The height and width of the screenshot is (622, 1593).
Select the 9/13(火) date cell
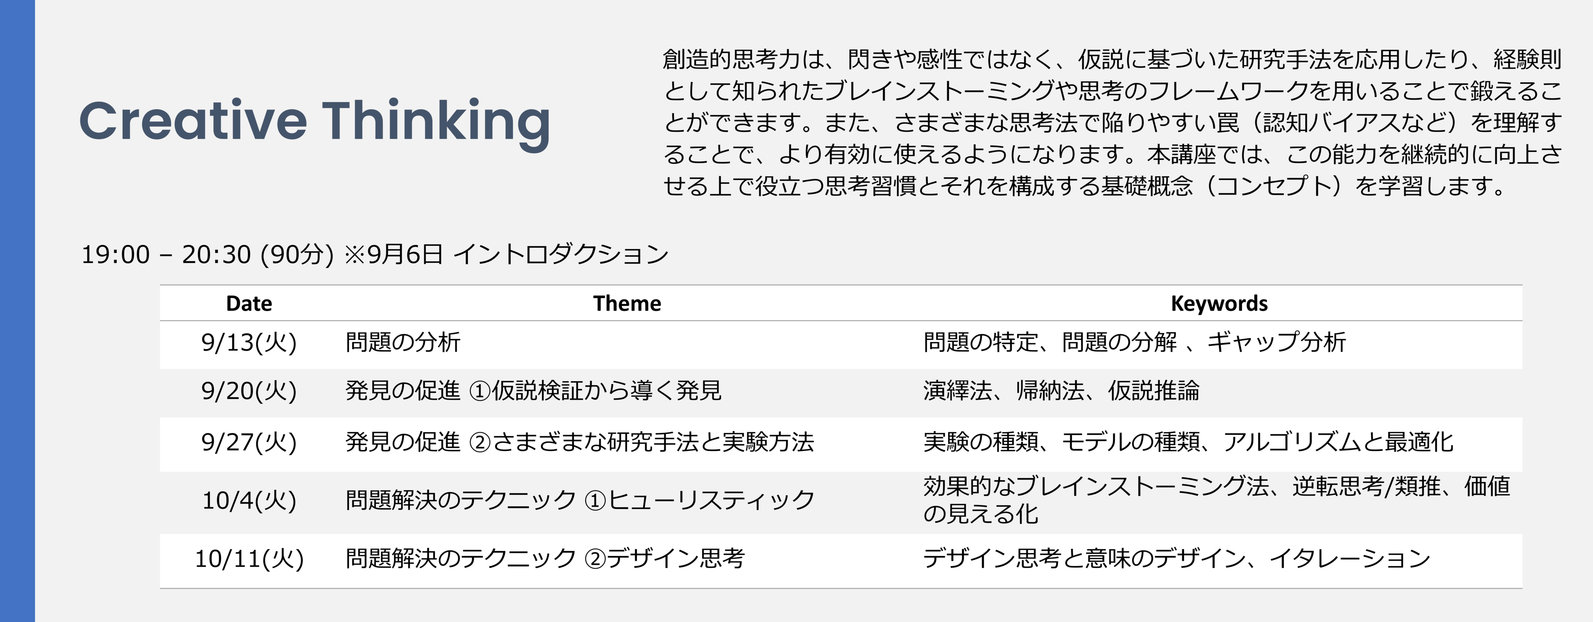[249, 342]
